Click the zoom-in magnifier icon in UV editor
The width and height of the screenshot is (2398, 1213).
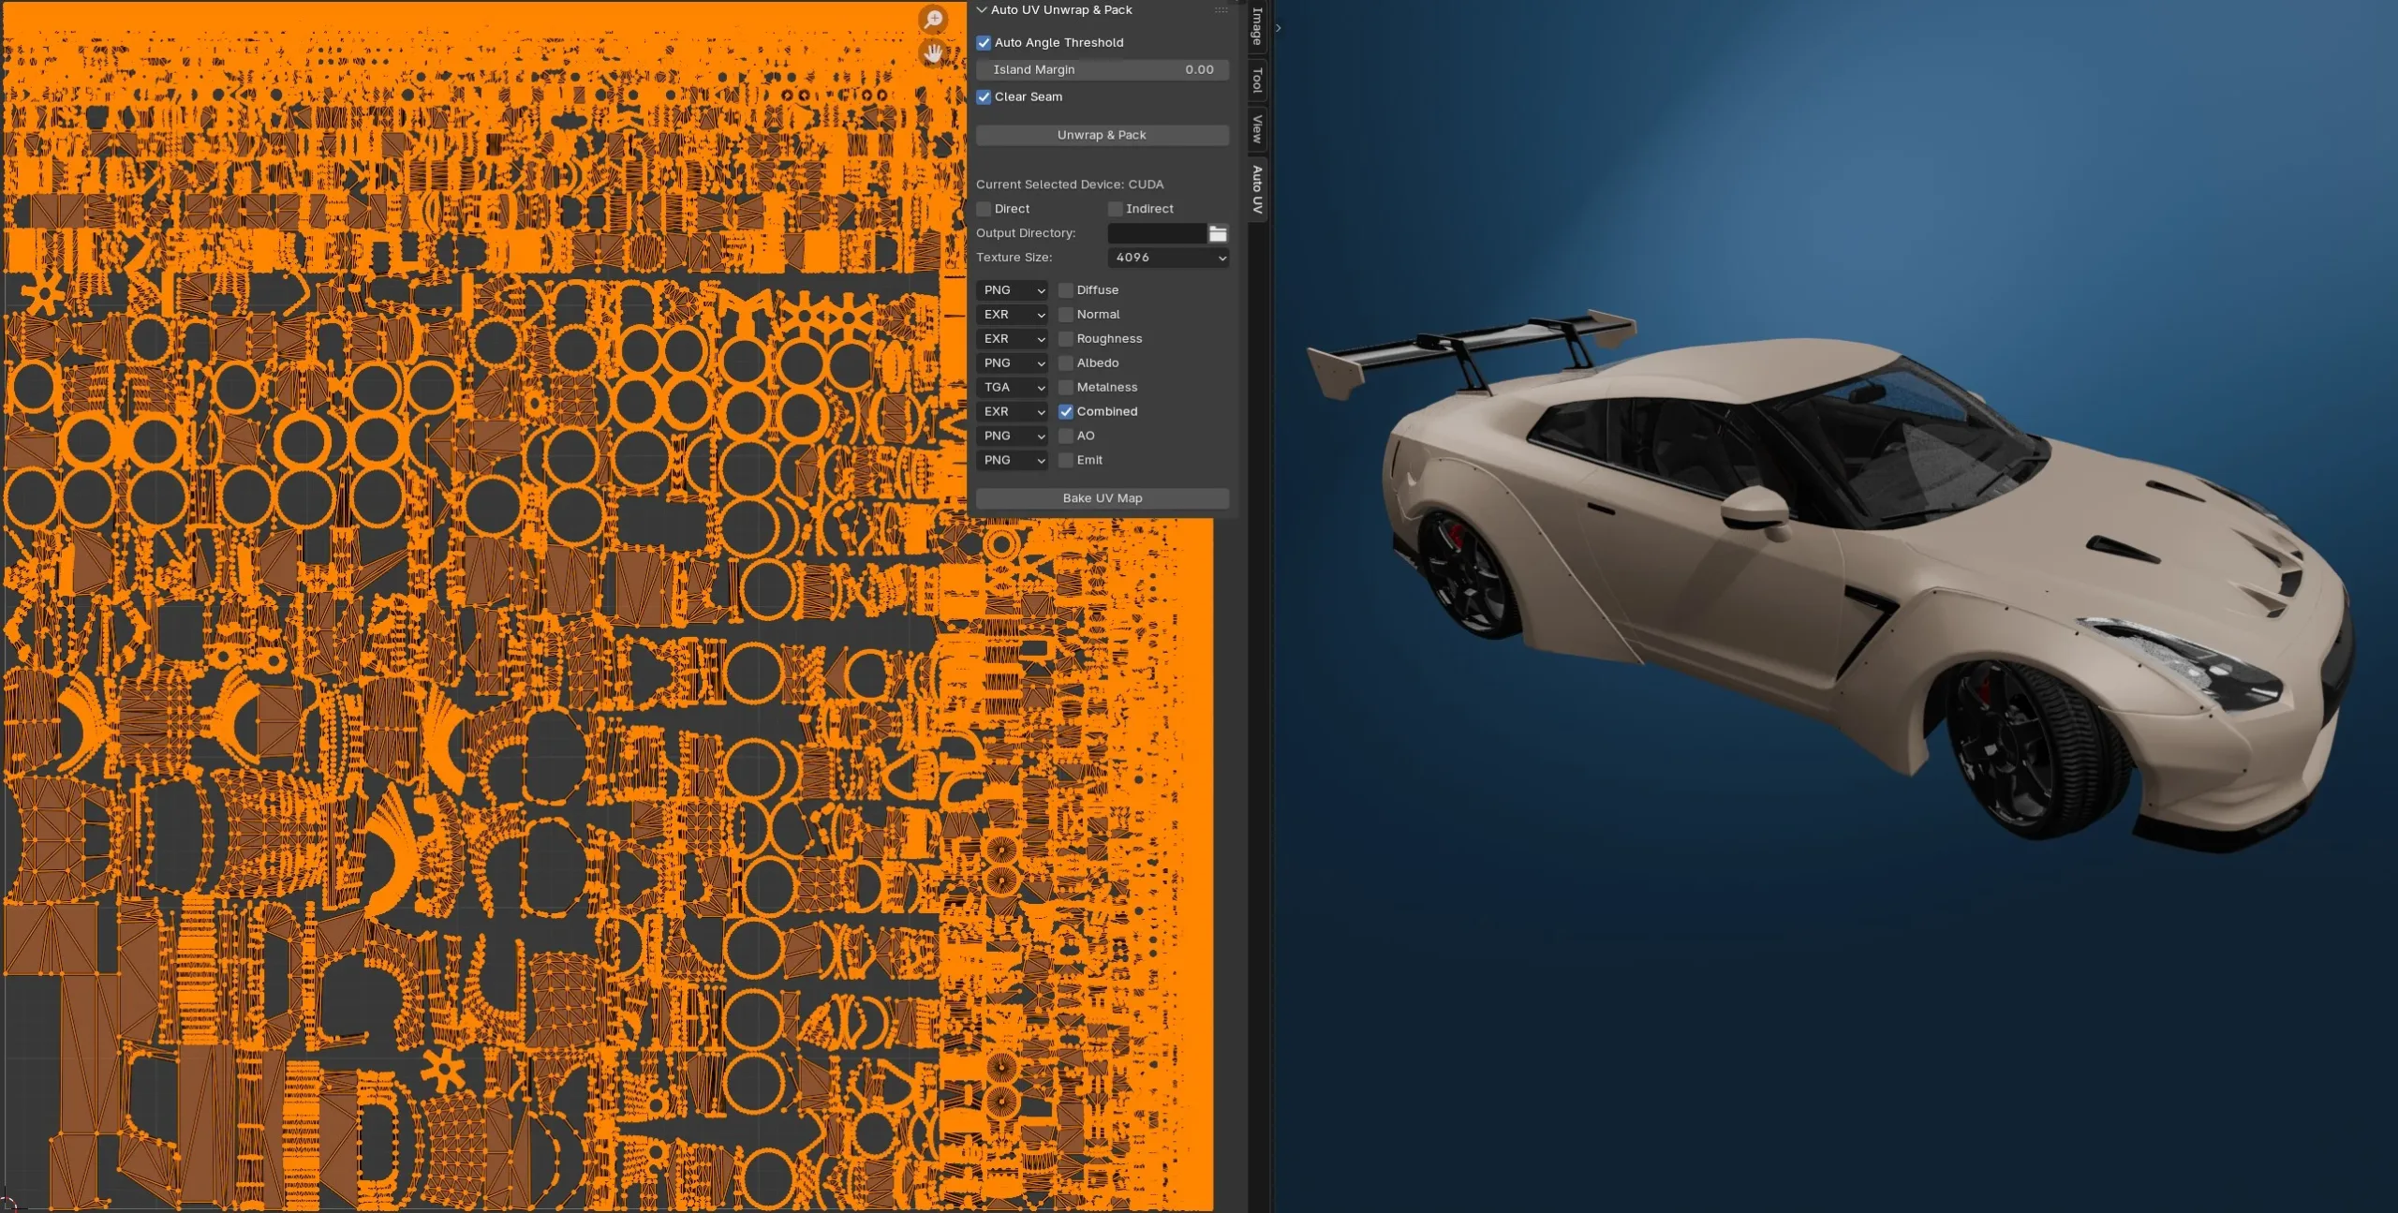pos(933,19)
